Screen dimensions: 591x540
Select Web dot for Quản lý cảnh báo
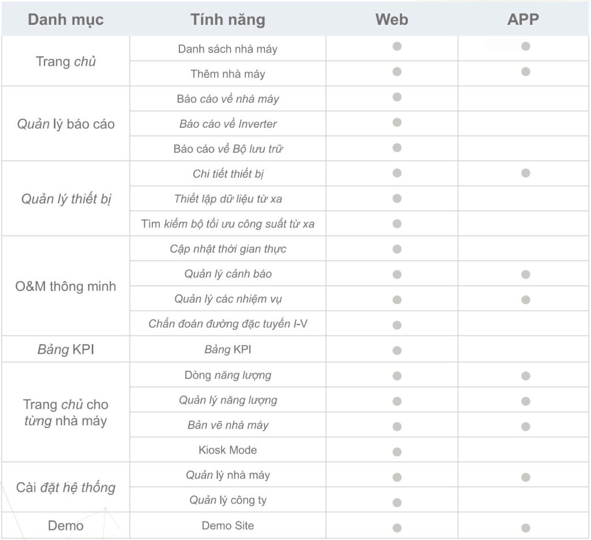(397, 274)
